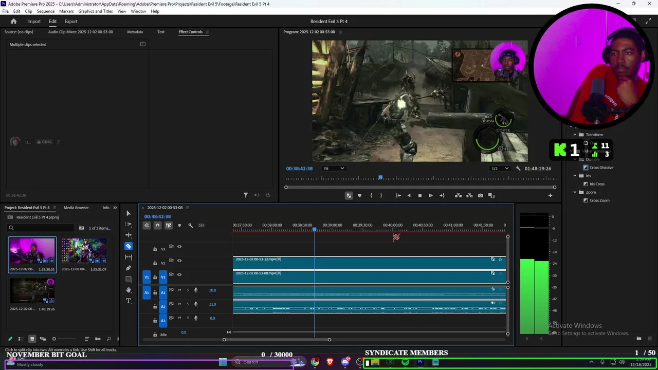Click the Export workspace button
658x370 pixels.
click(x=71, y=22)
